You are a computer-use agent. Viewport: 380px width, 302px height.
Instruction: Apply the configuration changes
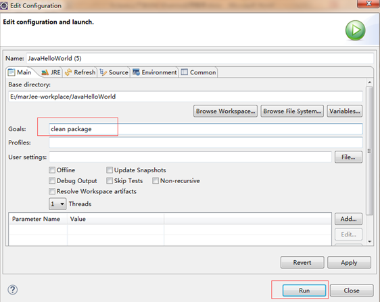click(x=349, y=263)
